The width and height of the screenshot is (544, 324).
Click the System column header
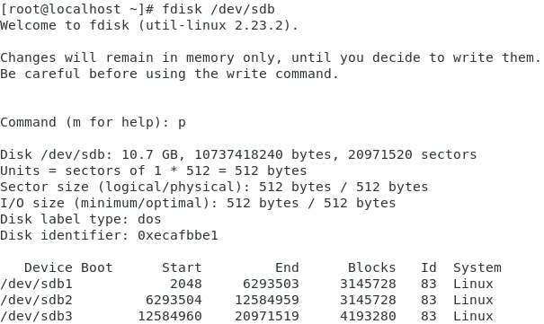coord(477,268)
